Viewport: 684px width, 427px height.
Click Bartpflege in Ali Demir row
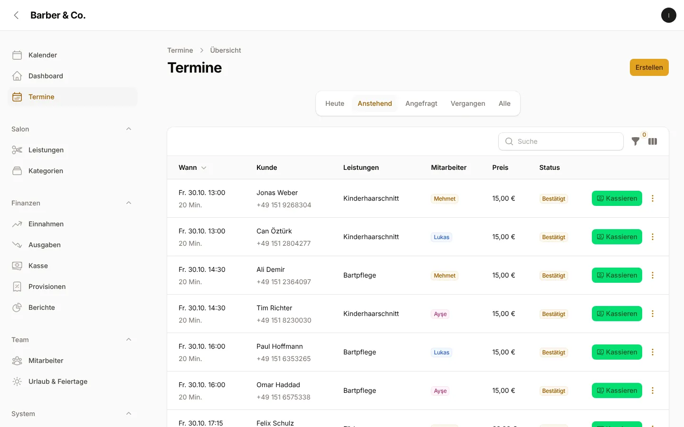click(360, 275)
